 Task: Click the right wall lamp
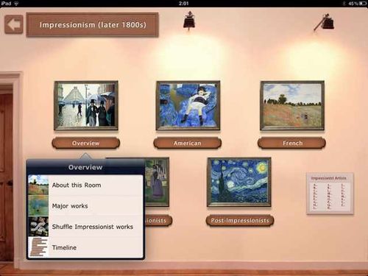(325, 23)
